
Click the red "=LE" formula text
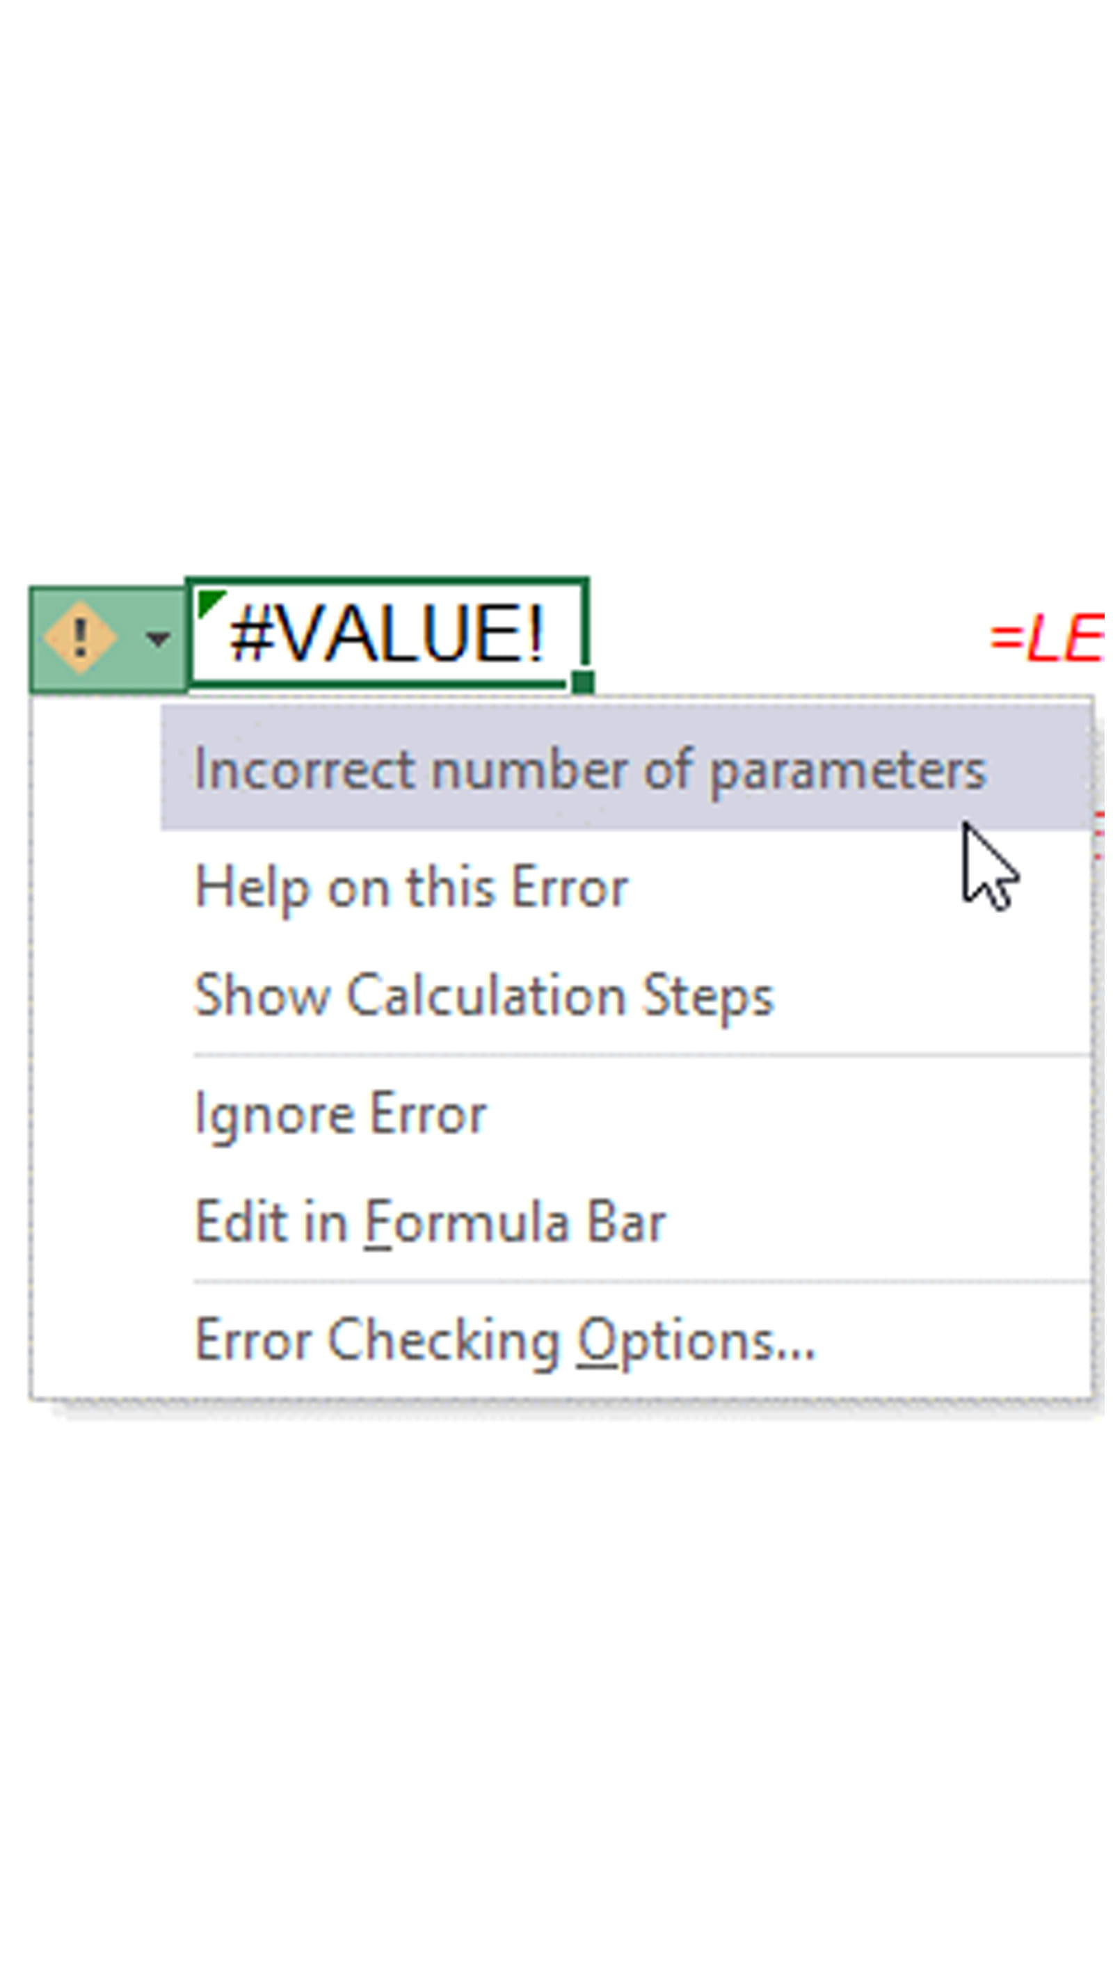tap(1048, 640)
